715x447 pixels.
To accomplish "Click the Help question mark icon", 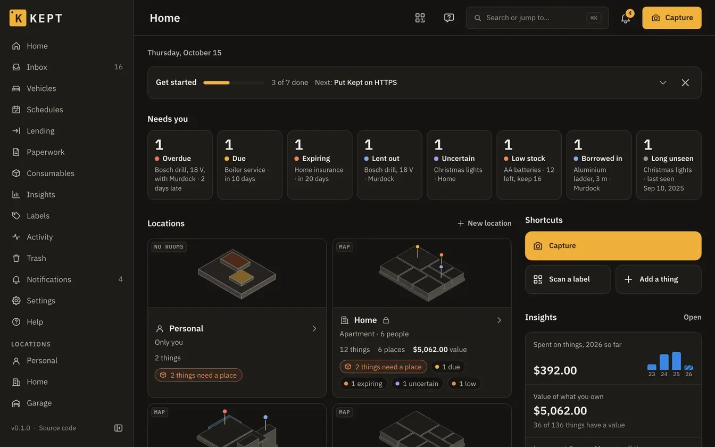I will click(16, 322).
